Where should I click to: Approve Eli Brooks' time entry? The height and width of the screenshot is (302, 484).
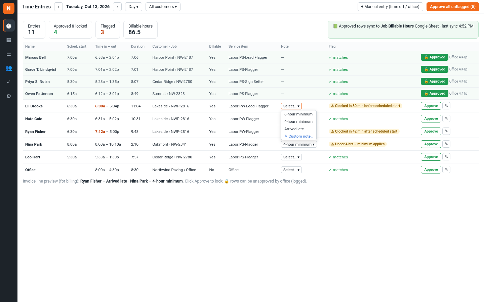(x=431, y=106)
